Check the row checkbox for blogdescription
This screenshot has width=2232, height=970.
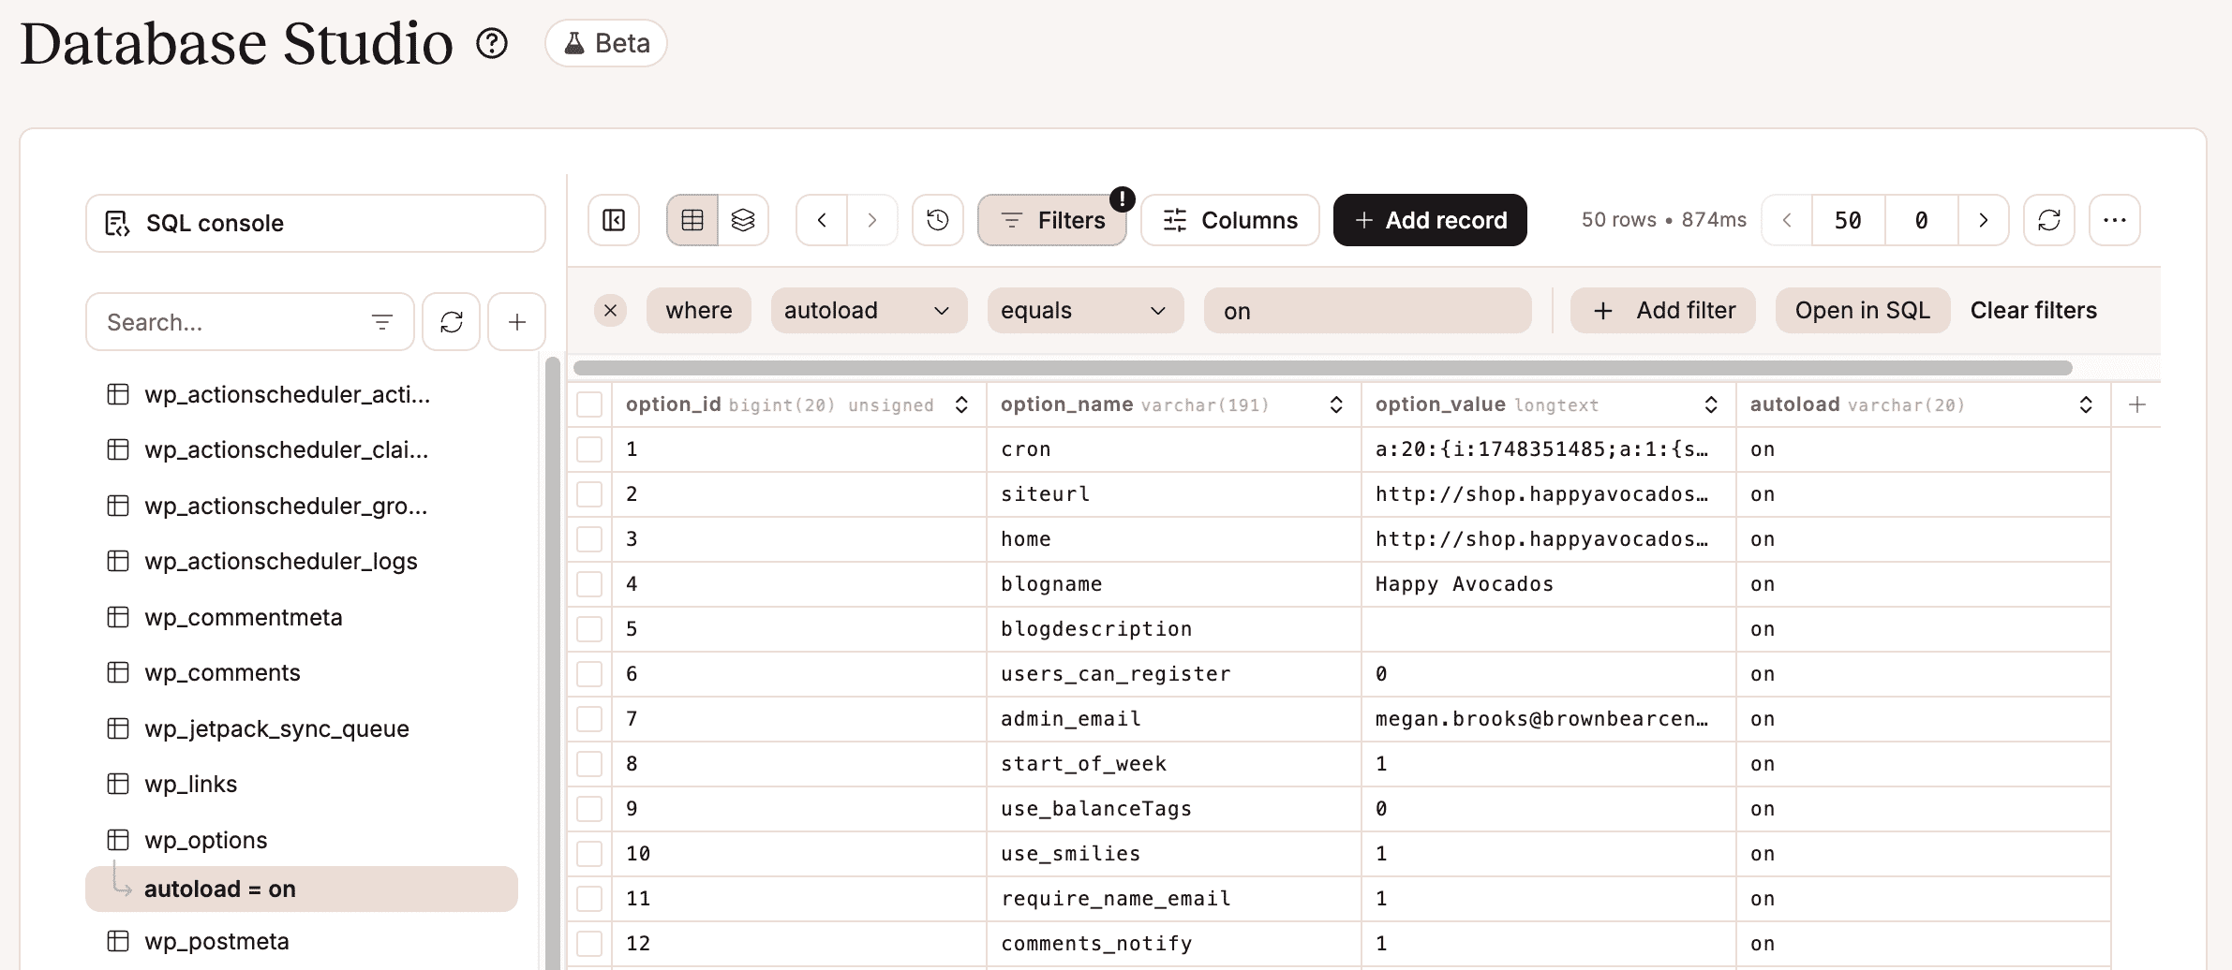point(589,629)
